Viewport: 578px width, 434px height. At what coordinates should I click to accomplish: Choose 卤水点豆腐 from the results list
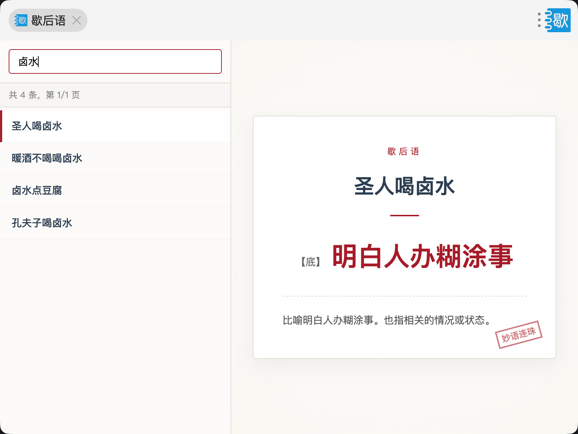pos(37,191)
